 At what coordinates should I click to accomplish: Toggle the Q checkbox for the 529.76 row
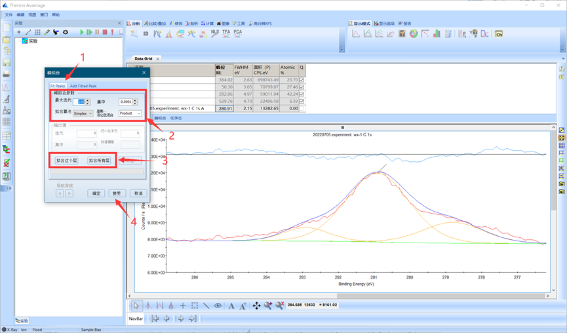(302, 102)
